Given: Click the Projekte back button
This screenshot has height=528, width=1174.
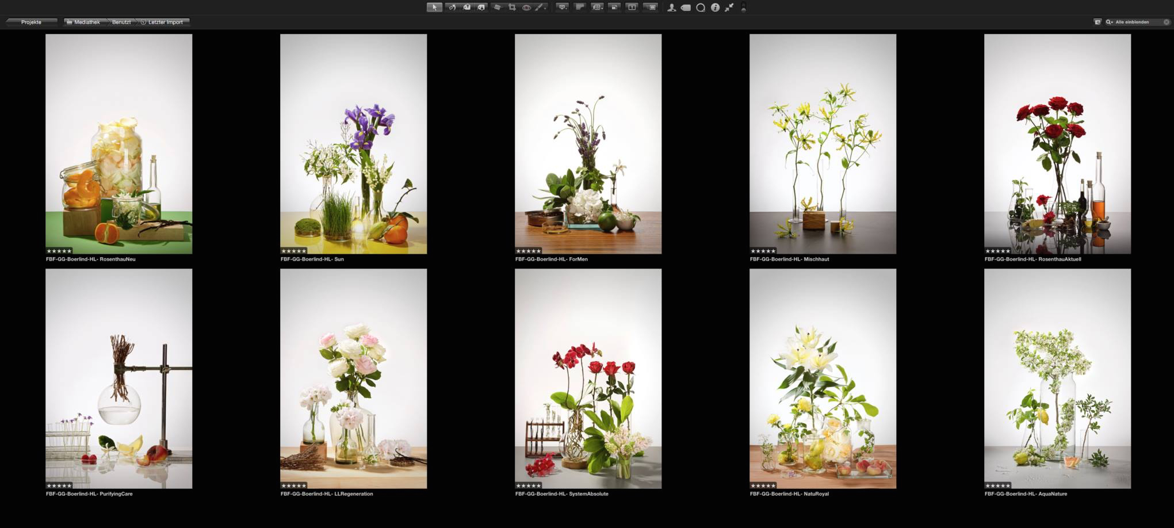Looking at the screenshot, I should [31, 22].
